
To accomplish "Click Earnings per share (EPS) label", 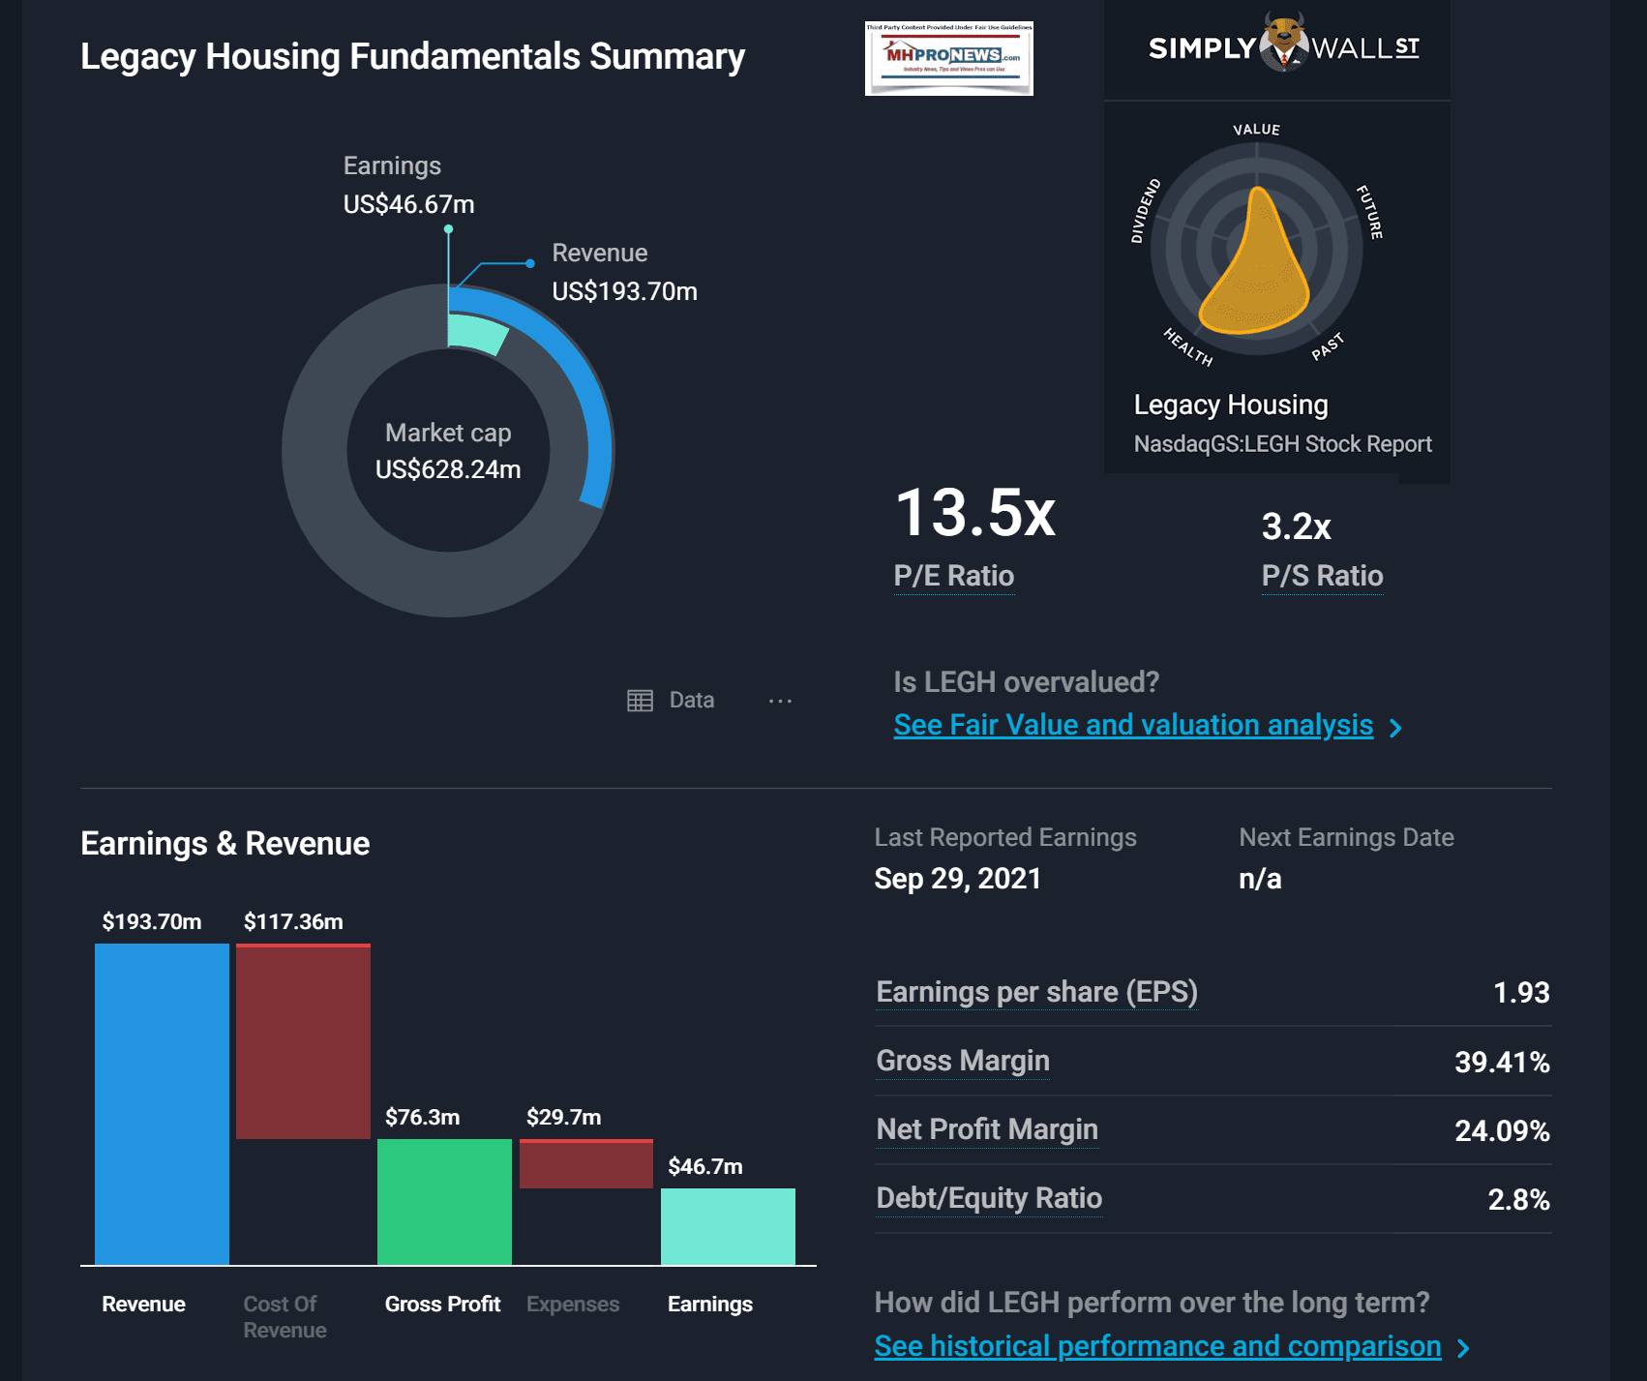I will point(1036,992).
